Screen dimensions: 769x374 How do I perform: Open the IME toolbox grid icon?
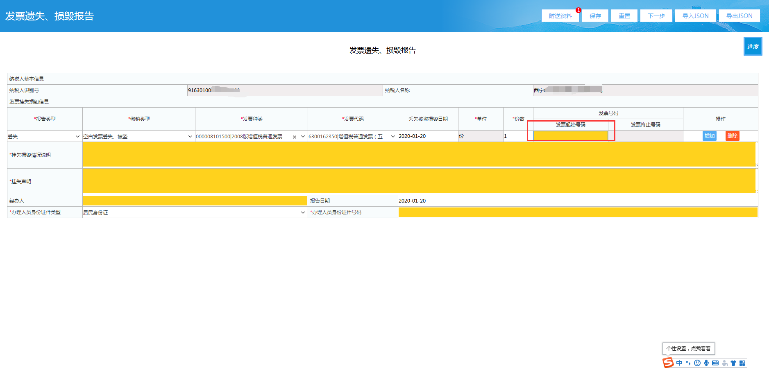pyautogui.click(x=742, y=363)
